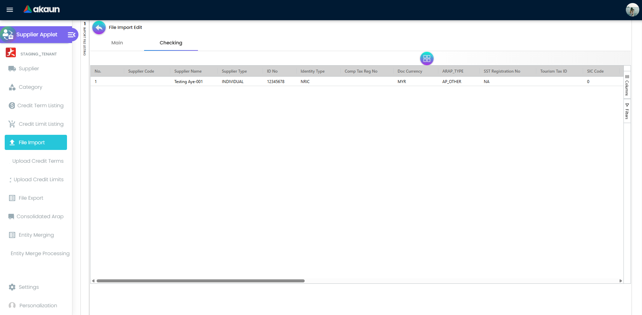
Task: Open Credit Term Listing
Action: tap(41, 106)
